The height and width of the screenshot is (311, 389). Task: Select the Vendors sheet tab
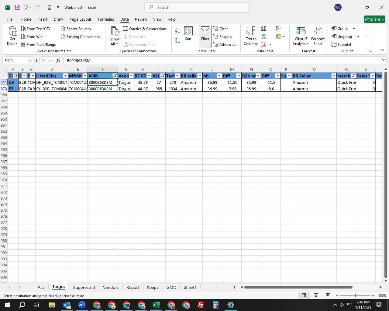pyautogui.click(x=111, y=287)
